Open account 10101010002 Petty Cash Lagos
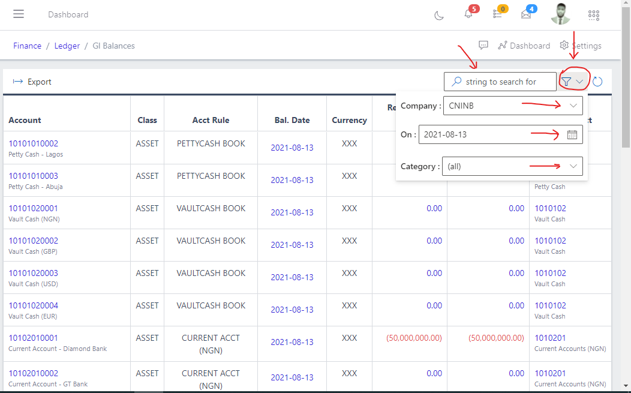This screenshot has width=631, height=393. (34, 143)
